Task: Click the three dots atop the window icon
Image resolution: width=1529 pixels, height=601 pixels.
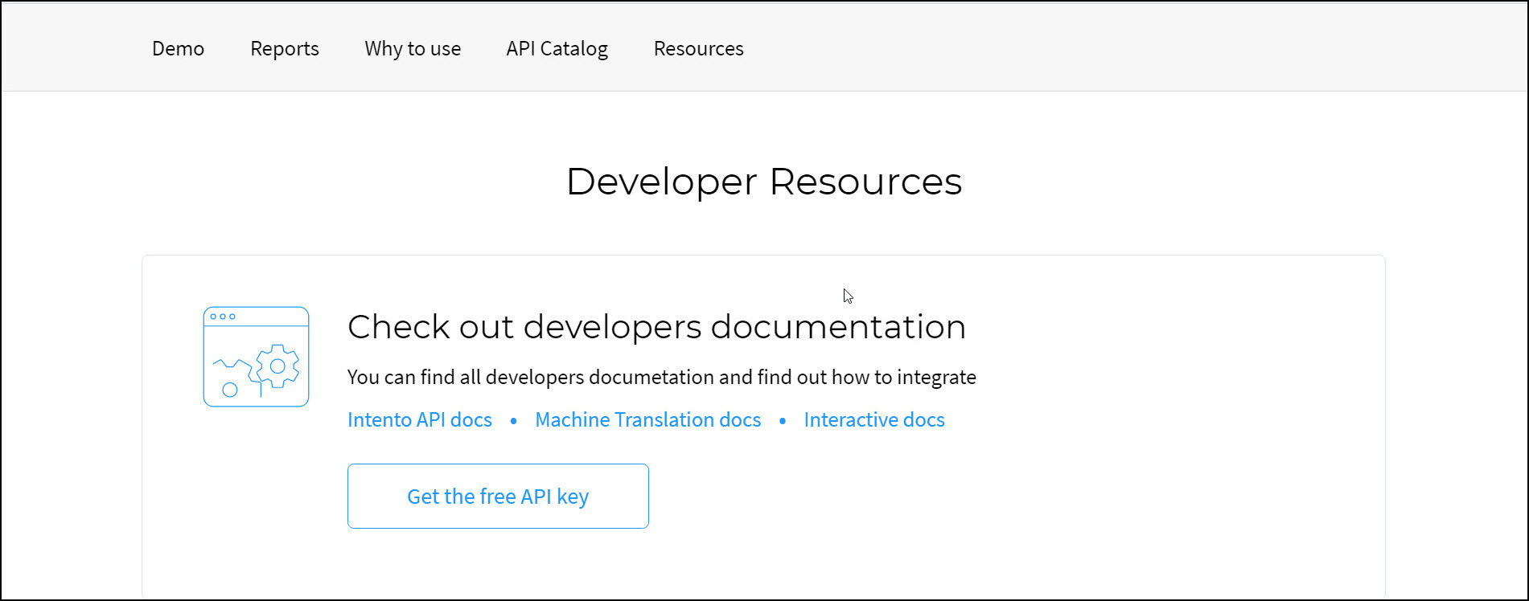Action: pos(222,317)
